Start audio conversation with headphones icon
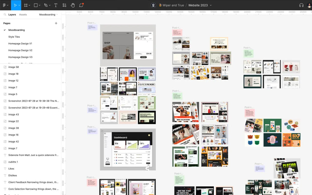The width and height of the screenshot is (312, 195). [301, 5]
